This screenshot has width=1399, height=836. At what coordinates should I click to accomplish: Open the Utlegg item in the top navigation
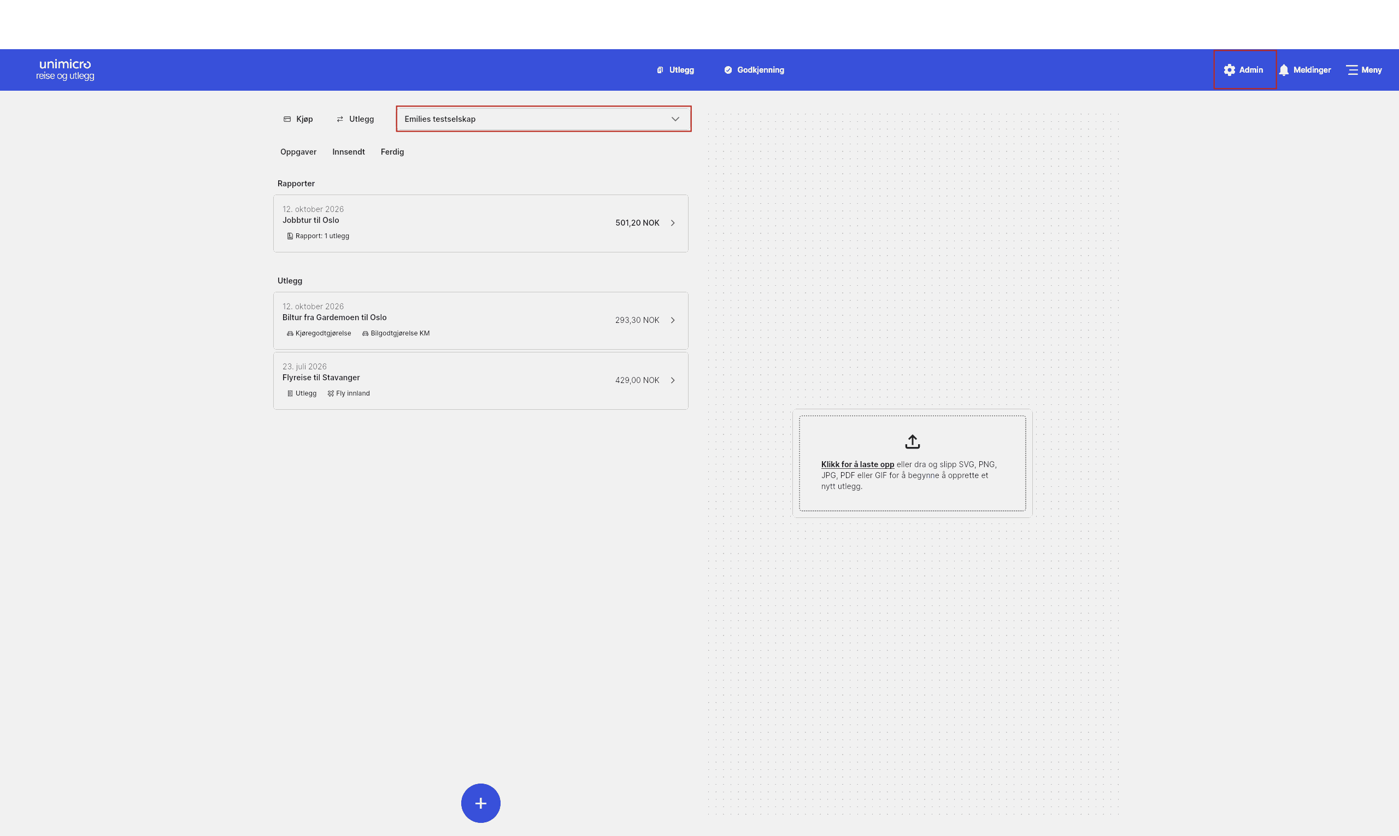[675, 70]
